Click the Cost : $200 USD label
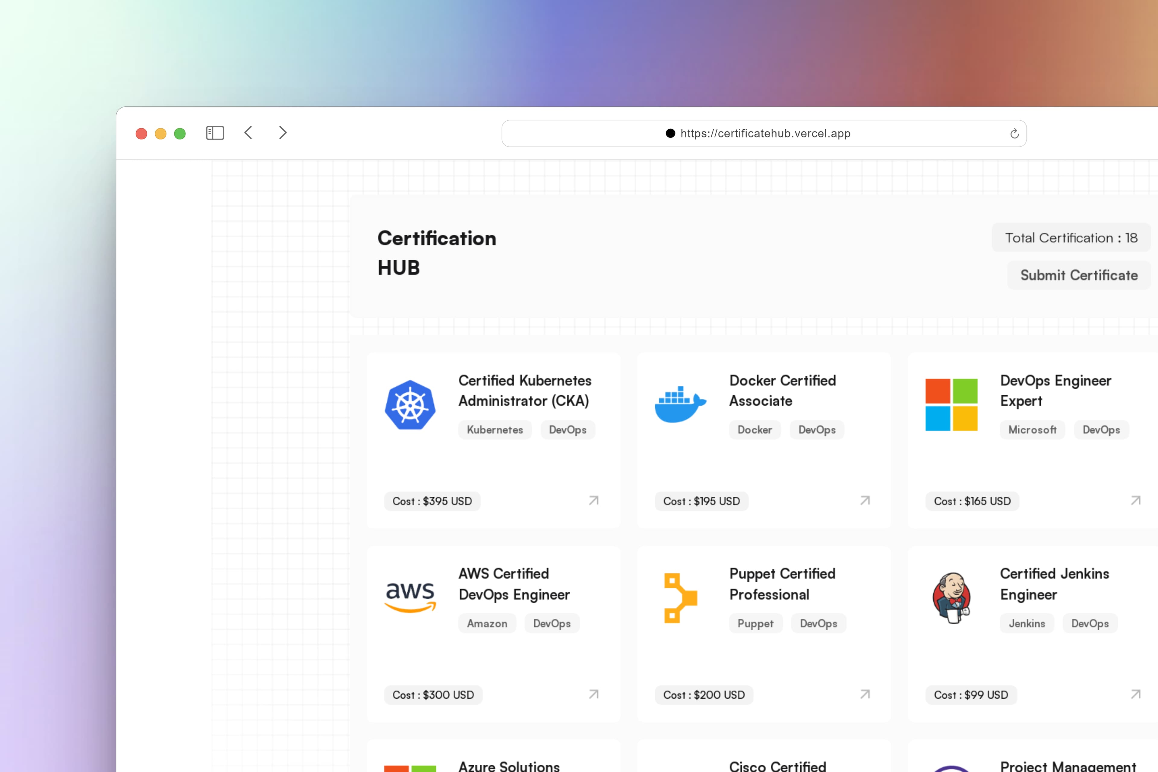The height and width of the screenshot is (772, 1158). [x=704, y=695]
